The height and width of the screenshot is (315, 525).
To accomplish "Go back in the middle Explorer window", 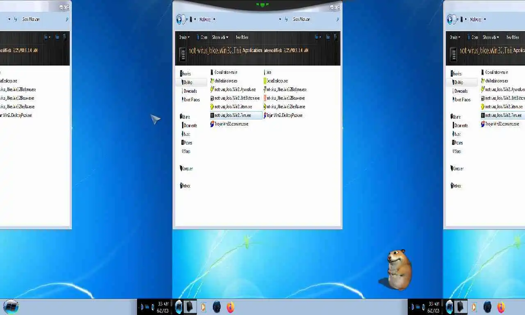I will pyautogui.click(x=179, y=19).
